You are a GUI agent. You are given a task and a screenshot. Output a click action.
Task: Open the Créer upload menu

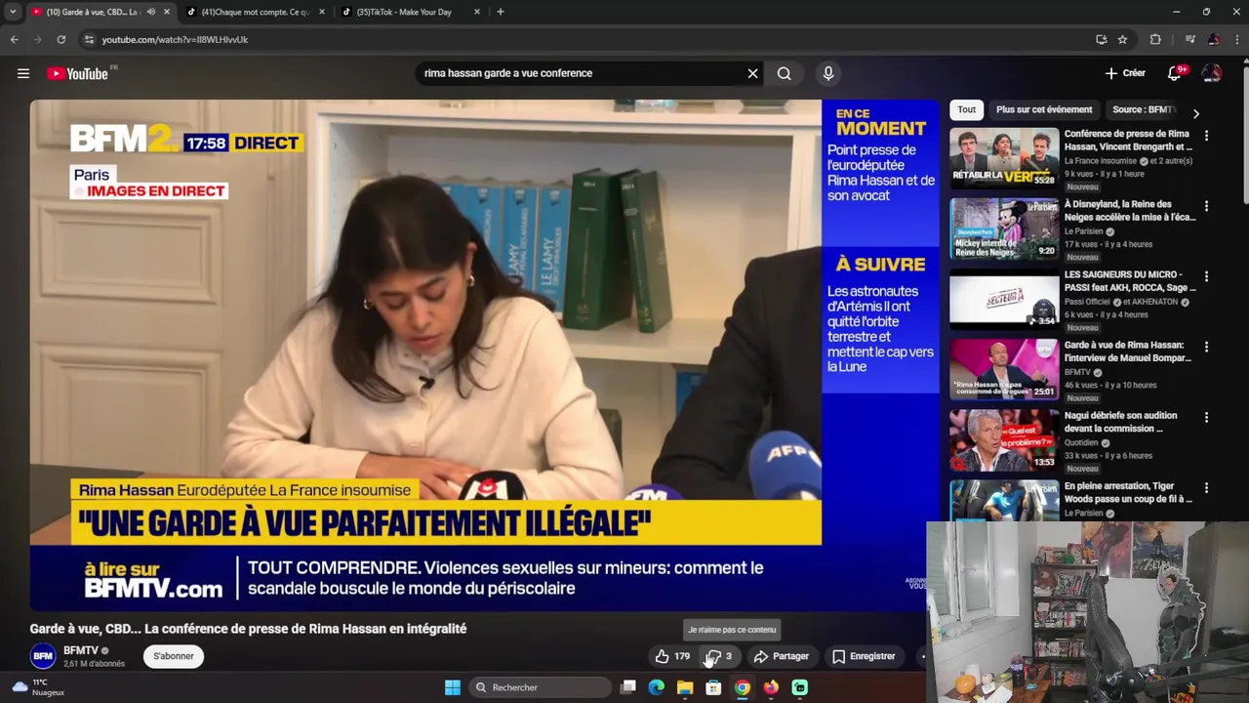1125,73
